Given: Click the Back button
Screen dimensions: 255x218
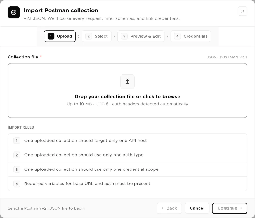Looking at the screenshot, I should 169,208.
